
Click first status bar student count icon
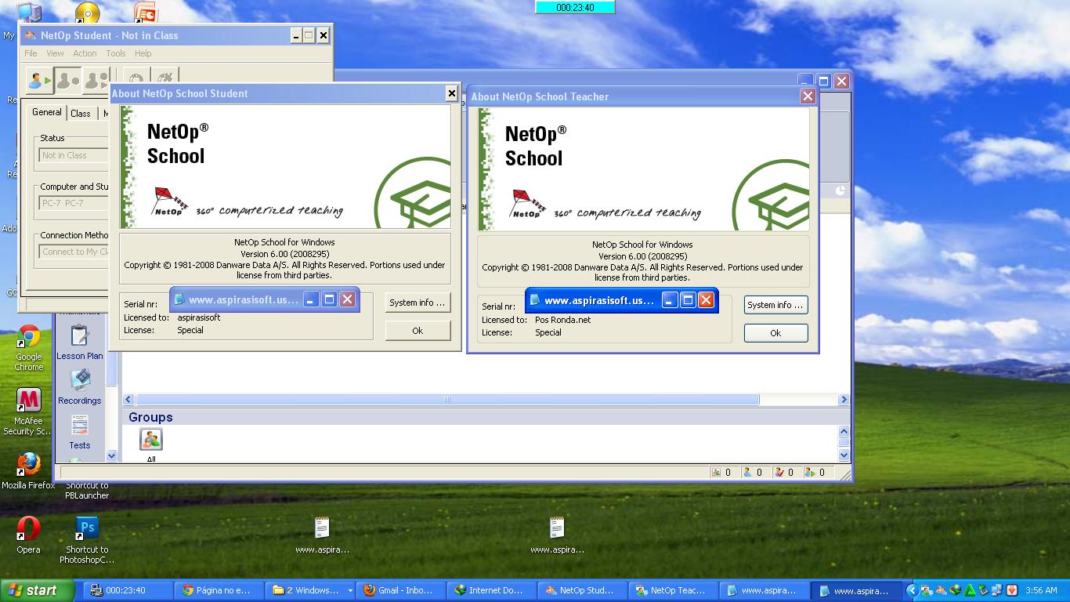[x=716, y=473]
